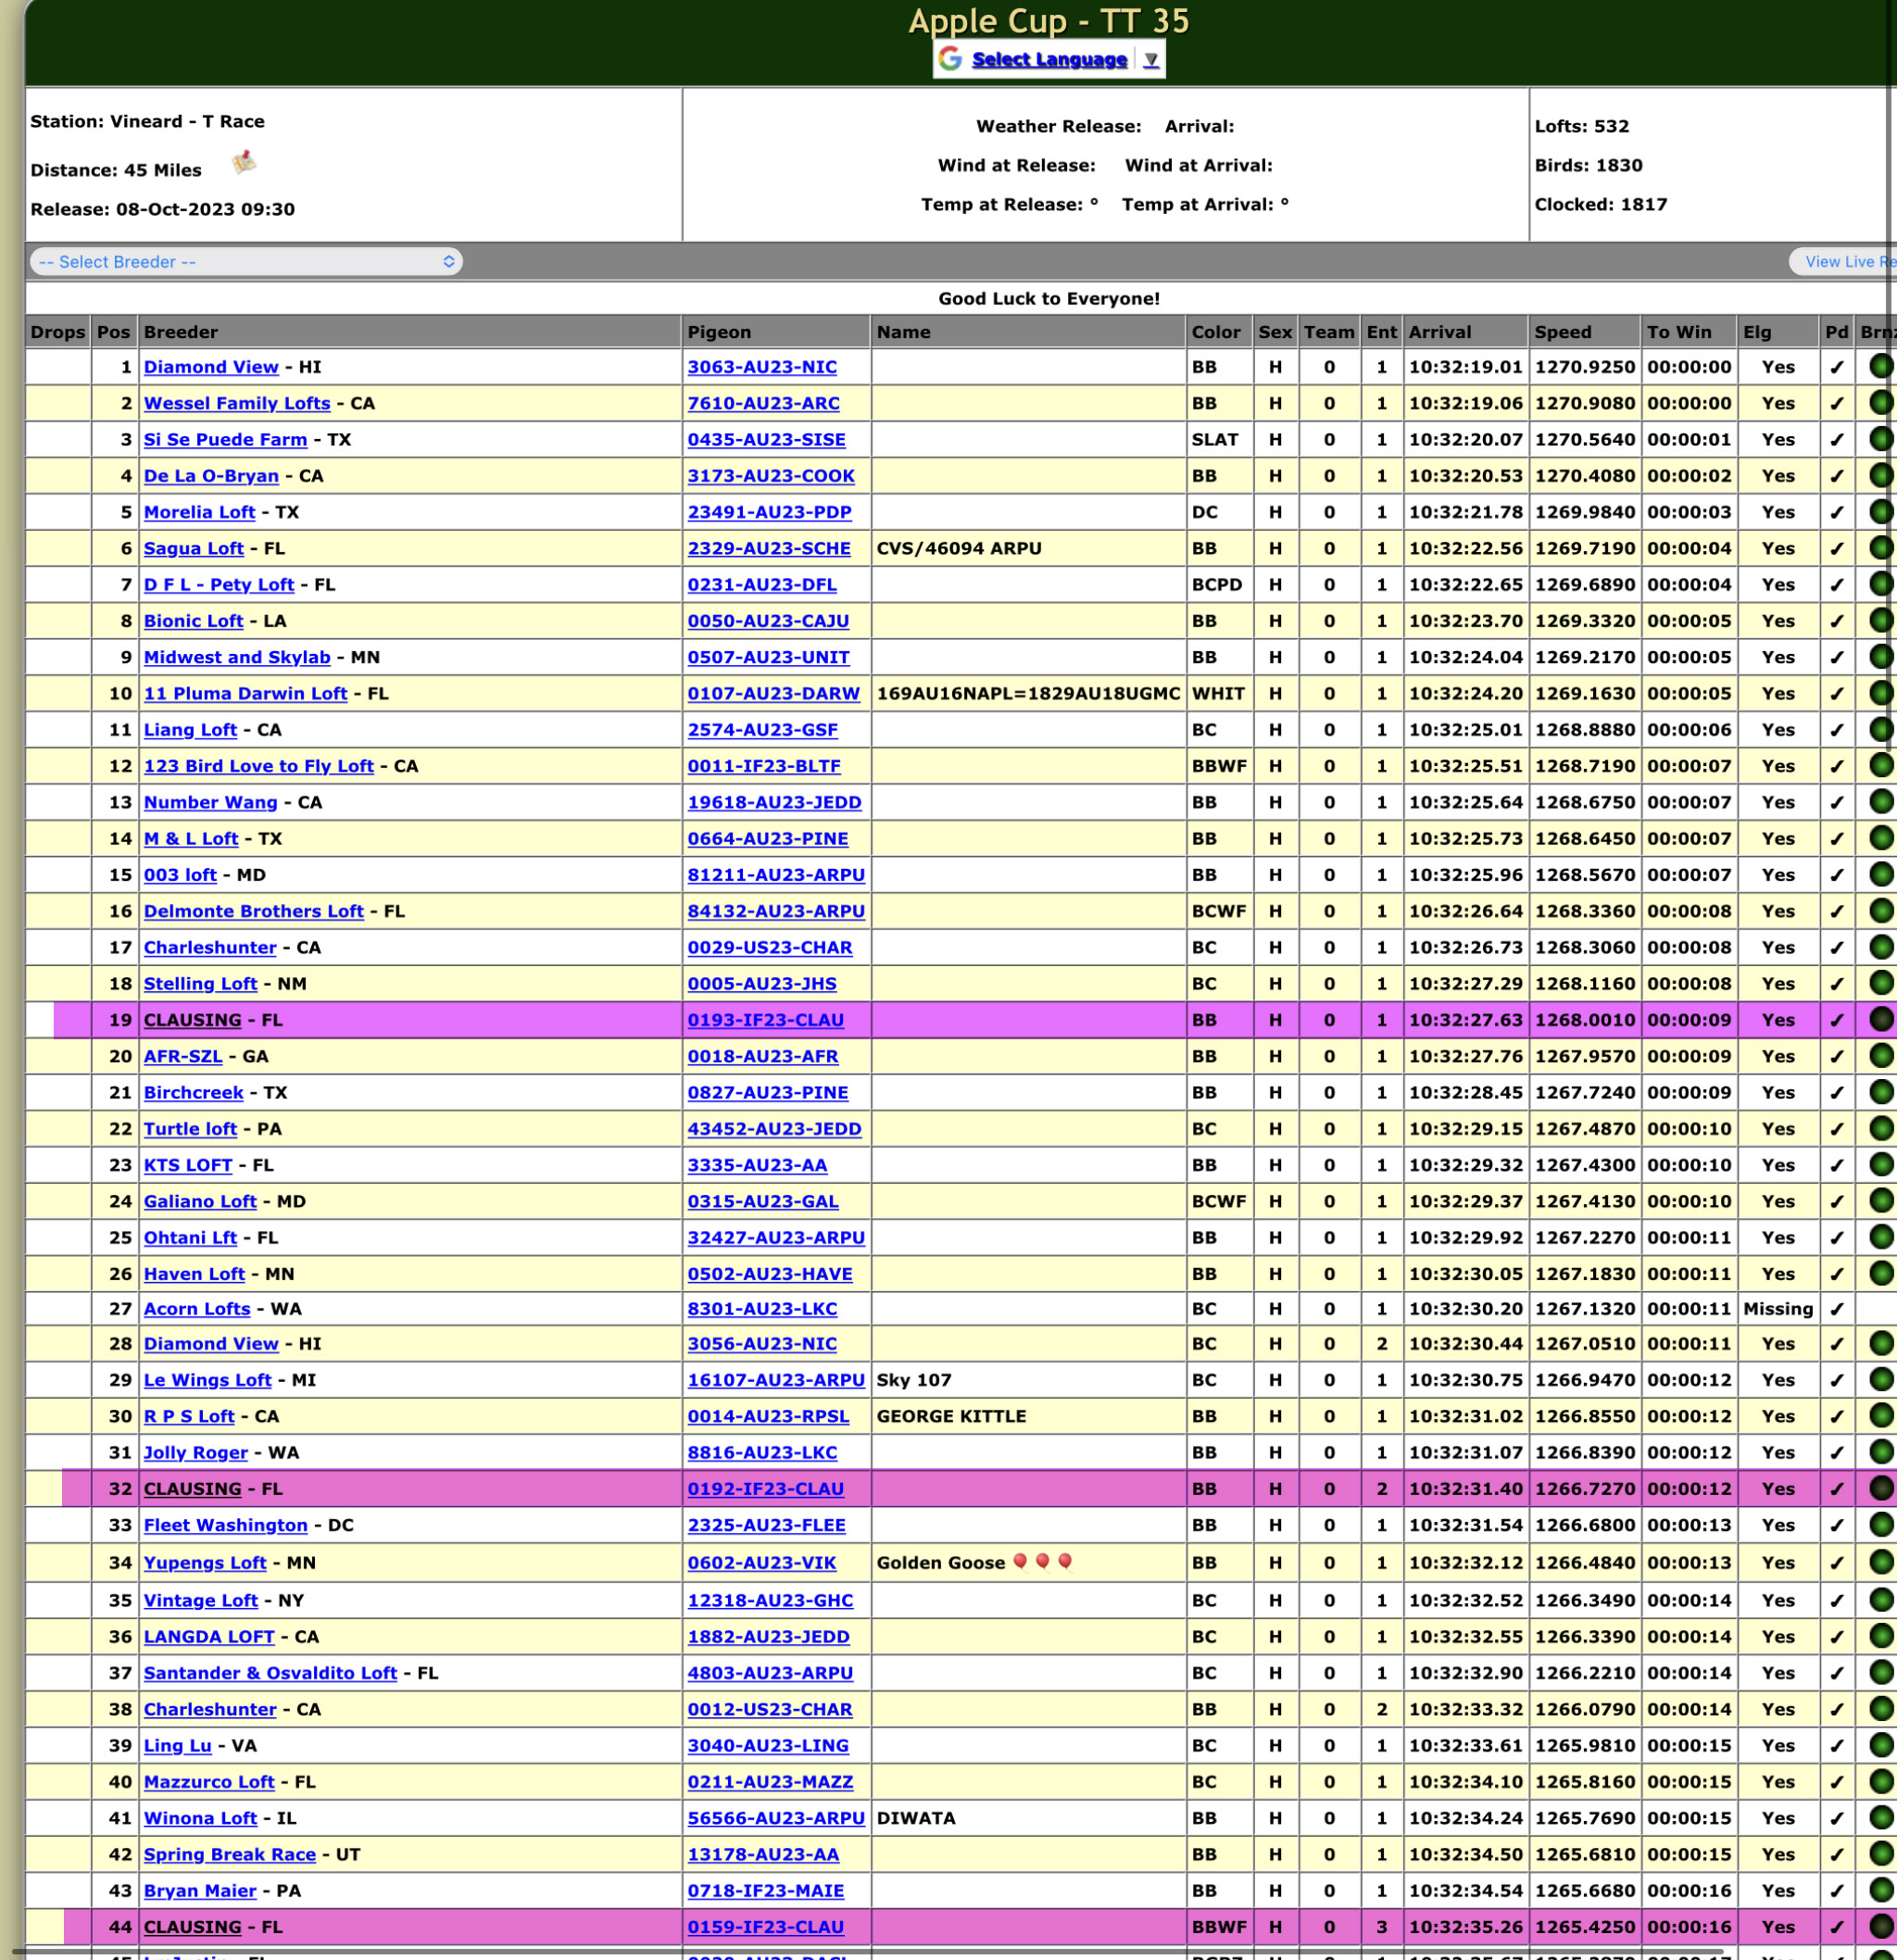Click dark badge in CLAUSING position 19 row
Viewport: 1897px width, 1960px height.
pyautogui.click(x=1880, y=1020)
